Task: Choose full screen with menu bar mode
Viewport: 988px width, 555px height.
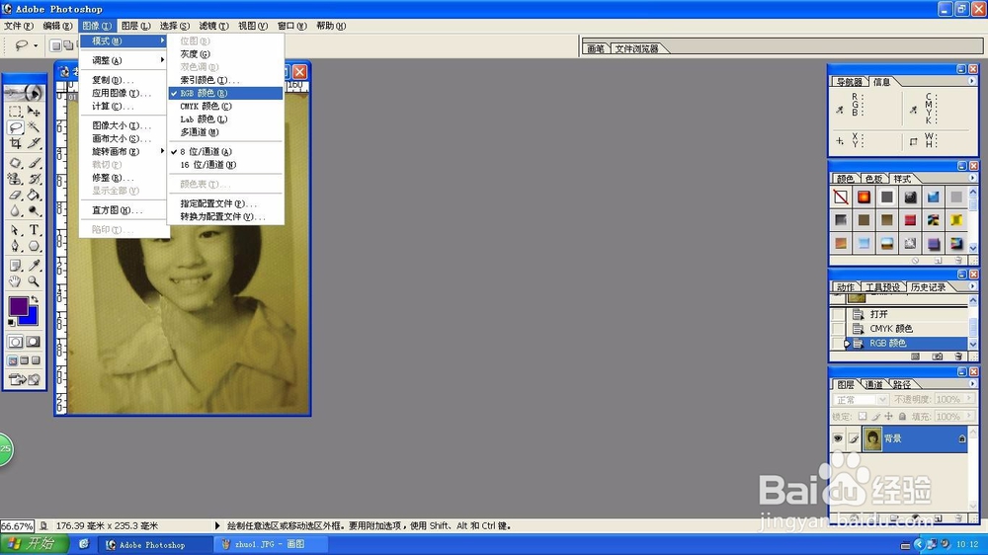Action: [25, 361]
